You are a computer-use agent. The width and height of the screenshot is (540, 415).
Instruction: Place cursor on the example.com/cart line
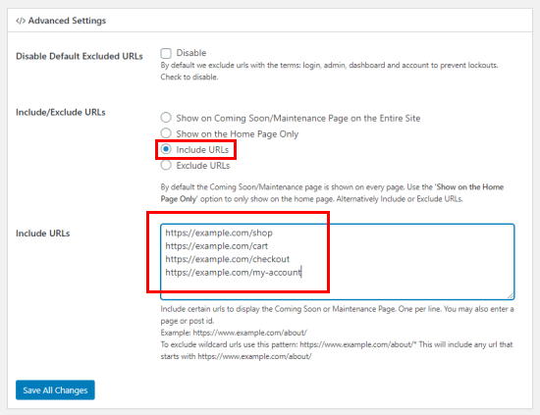pyautogui.click(x=217, y=246)
